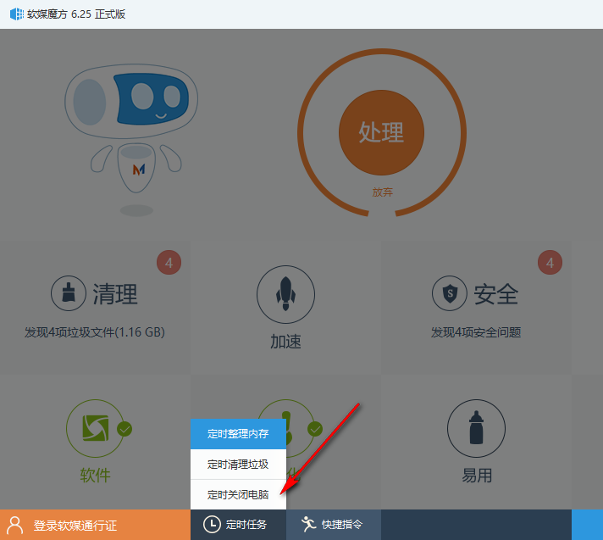The image size is (603, 540).
Task: Click the 放弃 link under 处理
Action: coord(382,192)
